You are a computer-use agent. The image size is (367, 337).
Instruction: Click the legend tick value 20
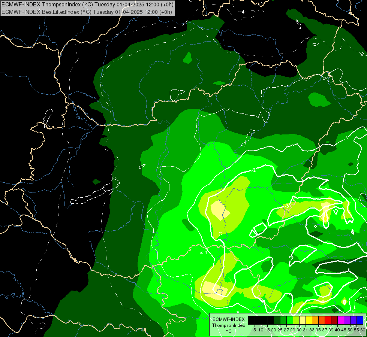(x=274, y=330)
